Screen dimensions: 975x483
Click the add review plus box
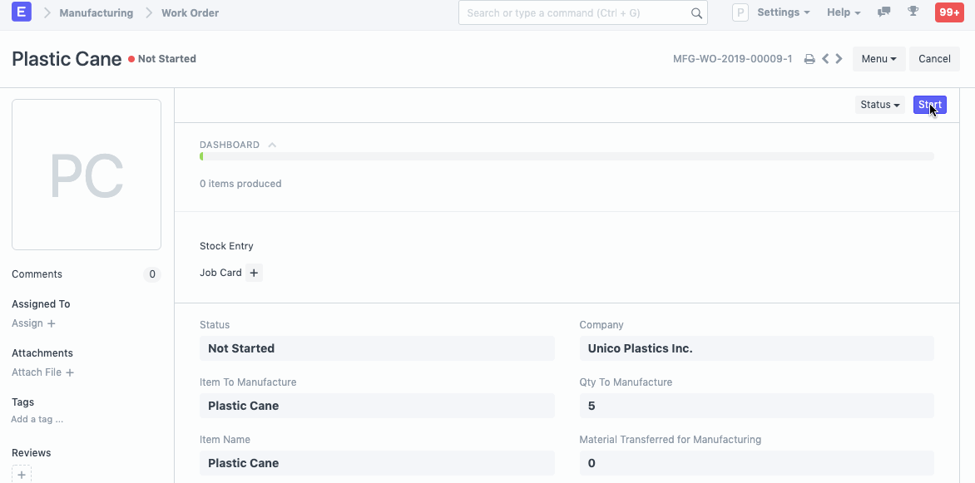(x=23, y=475)
